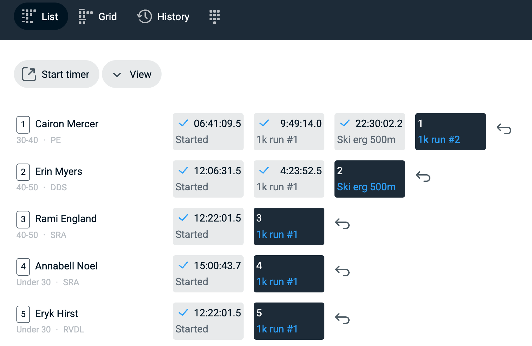The image size is (532, 346).
Task: Click Cairon Mercer's completed Ski erg 500m split
Action: [x=369, y=132]
